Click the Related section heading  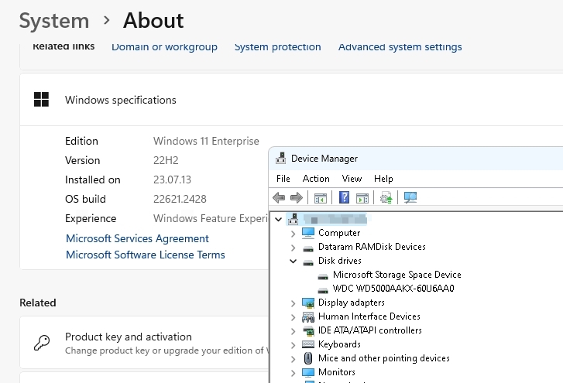(38, 303)
